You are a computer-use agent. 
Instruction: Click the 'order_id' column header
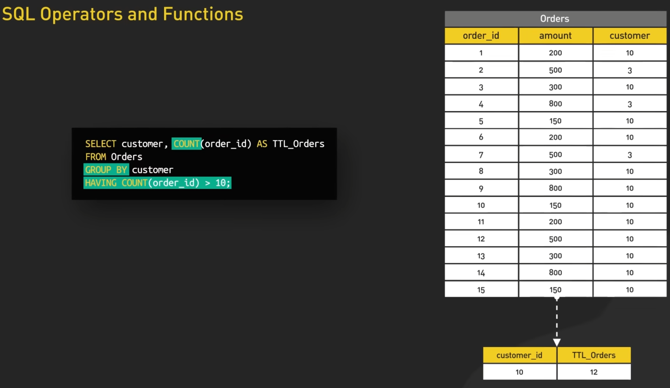481,36
